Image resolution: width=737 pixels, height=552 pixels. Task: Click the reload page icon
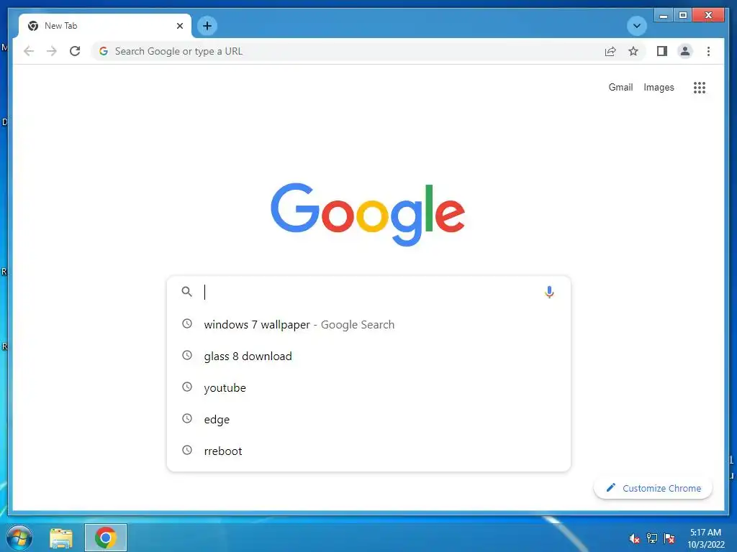click(75, 51)
